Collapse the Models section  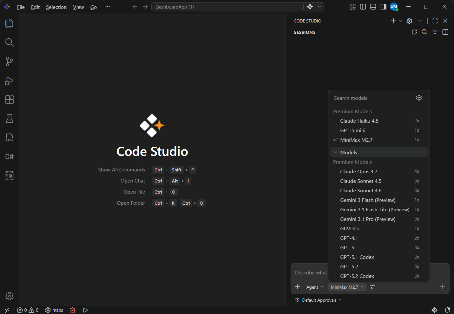(x=379, y=152)
